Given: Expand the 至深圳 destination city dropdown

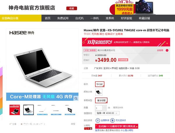Looking at the screenshot, I should tap(107, 68).
